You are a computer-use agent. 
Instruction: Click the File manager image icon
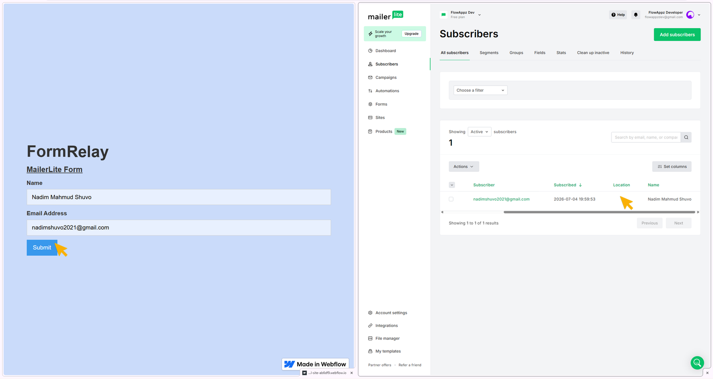pyautogui.click(x=370, y=338)
